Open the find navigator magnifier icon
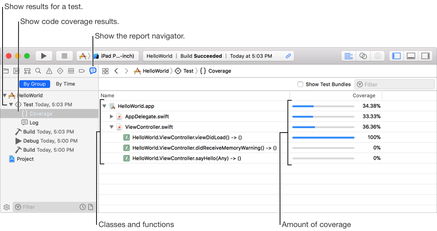Screen dimensions: 437x231 (38, 71)
